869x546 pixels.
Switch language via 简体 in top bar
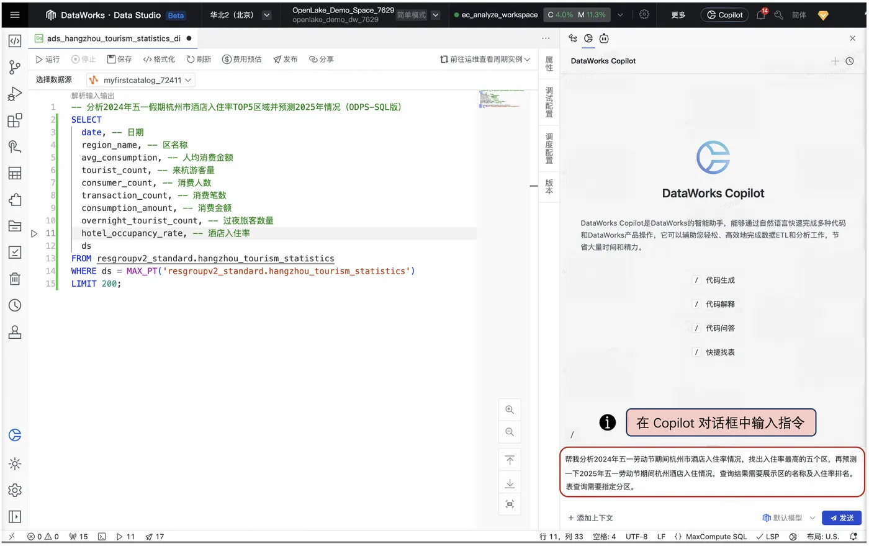coord(799,15)
